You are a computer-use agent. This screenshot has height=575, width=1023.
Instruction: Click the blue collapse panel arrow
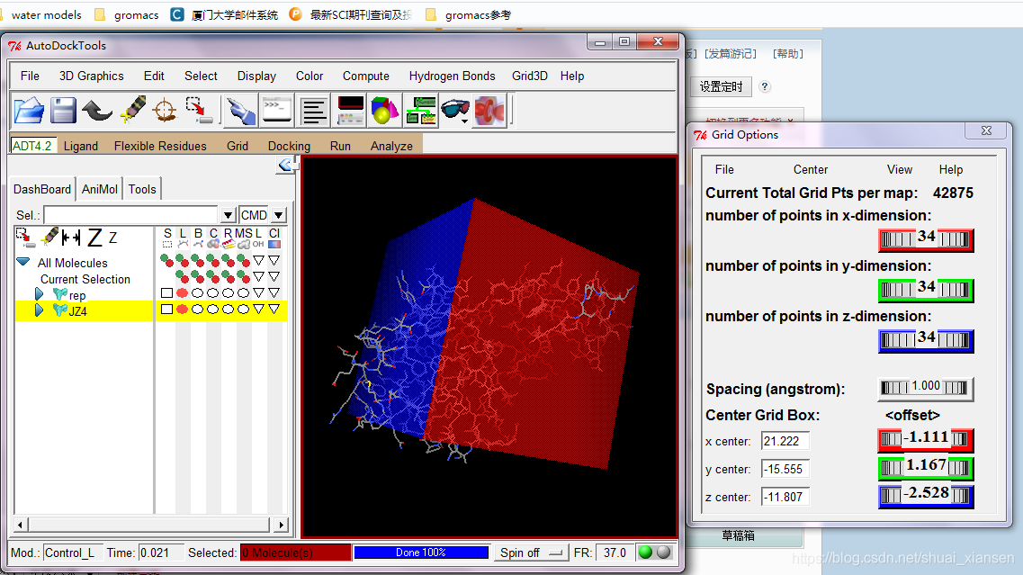(x=286, y=166)
